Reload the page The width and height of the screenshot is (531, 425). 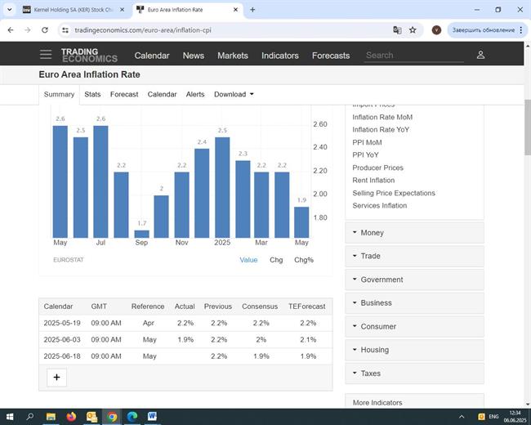45,30
